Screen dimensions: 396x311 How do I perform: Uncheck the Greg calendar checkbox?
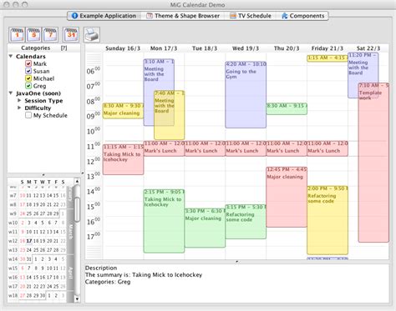coord(28,86)
